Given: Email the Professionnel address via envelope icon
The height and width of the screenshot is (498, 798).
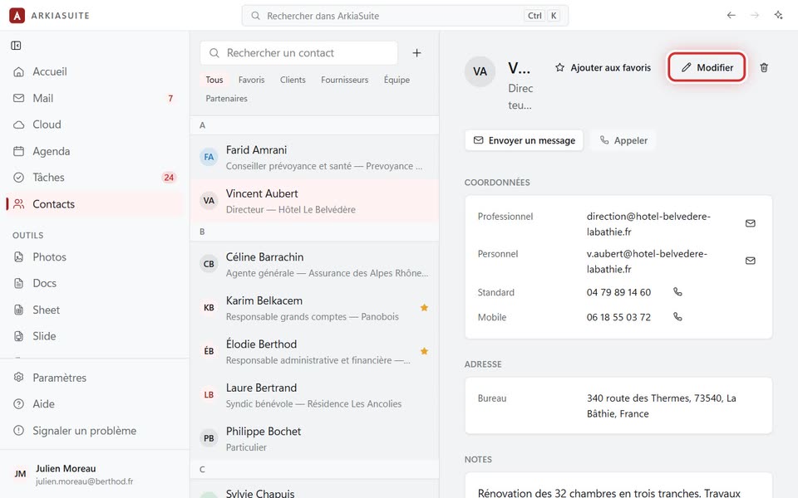Looking at the screenshot, I should click(750, 223).
